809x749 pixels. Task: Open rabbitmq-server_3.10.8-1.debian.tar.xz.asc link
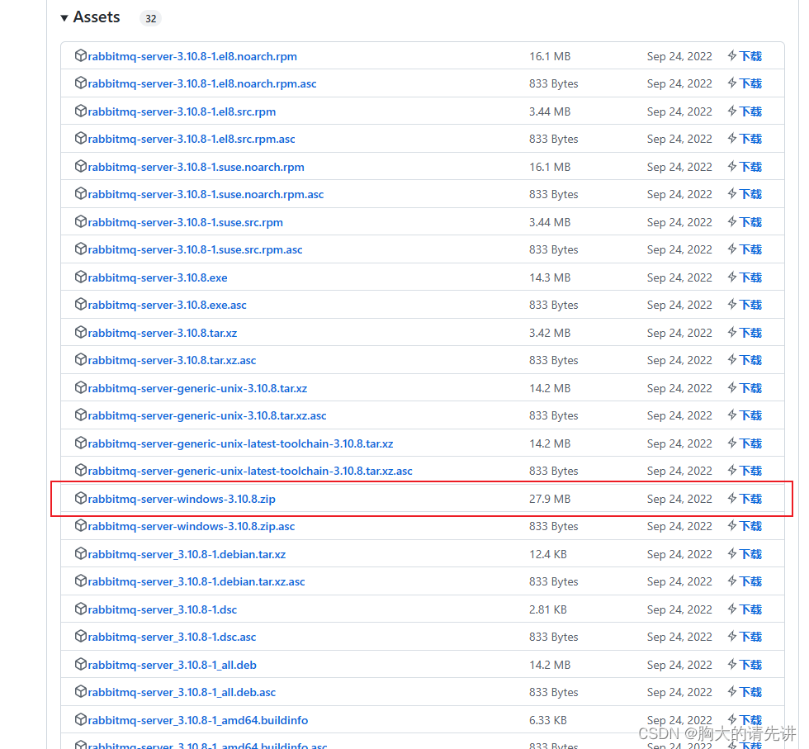click(x=196, y=581)
